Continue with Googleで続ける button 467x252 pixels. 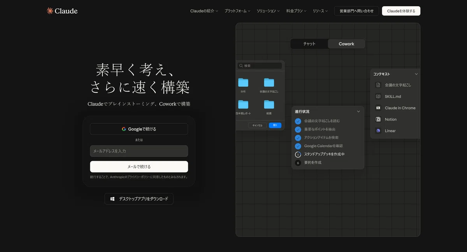pos(139,129)
